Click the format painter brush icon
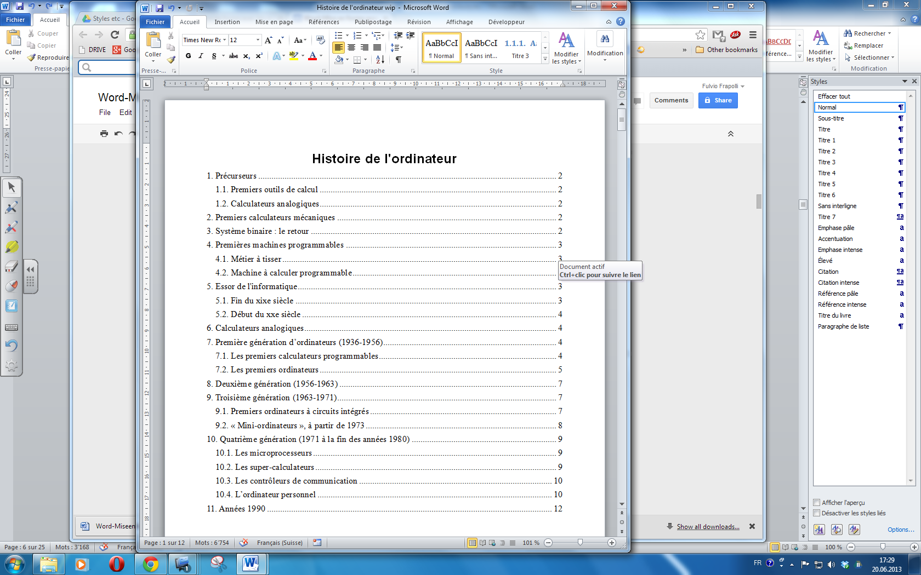This screenshot has width=921, height=575. click(x=171, y=59)
